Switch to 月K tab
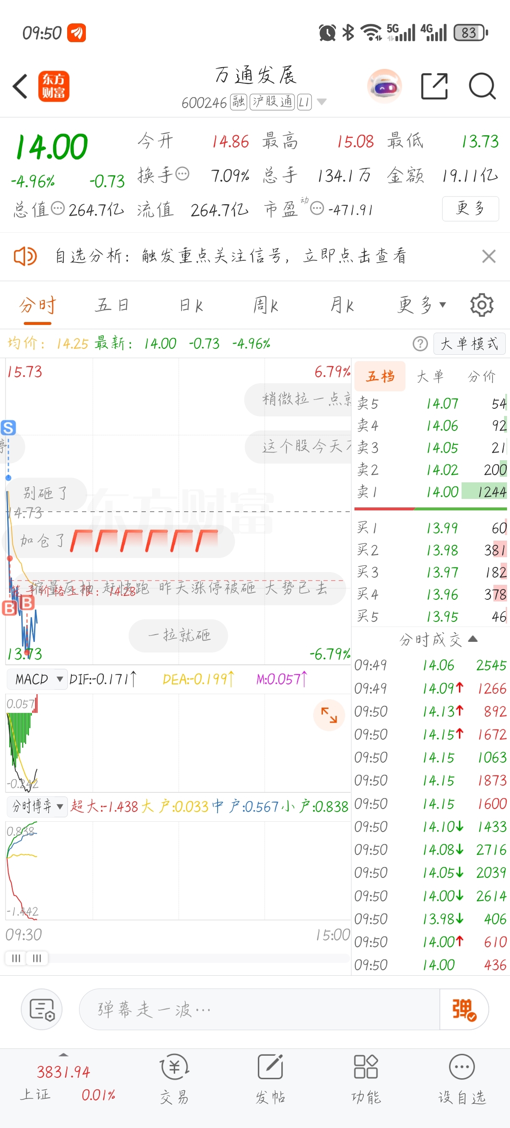Screen dimensions: 510x1128 point(342,305)
